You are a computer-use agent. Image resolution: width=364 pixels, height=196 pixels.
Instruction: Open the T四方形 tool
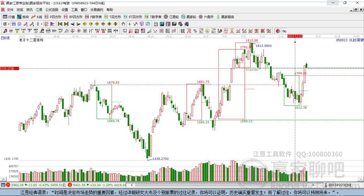coord(113,17)
